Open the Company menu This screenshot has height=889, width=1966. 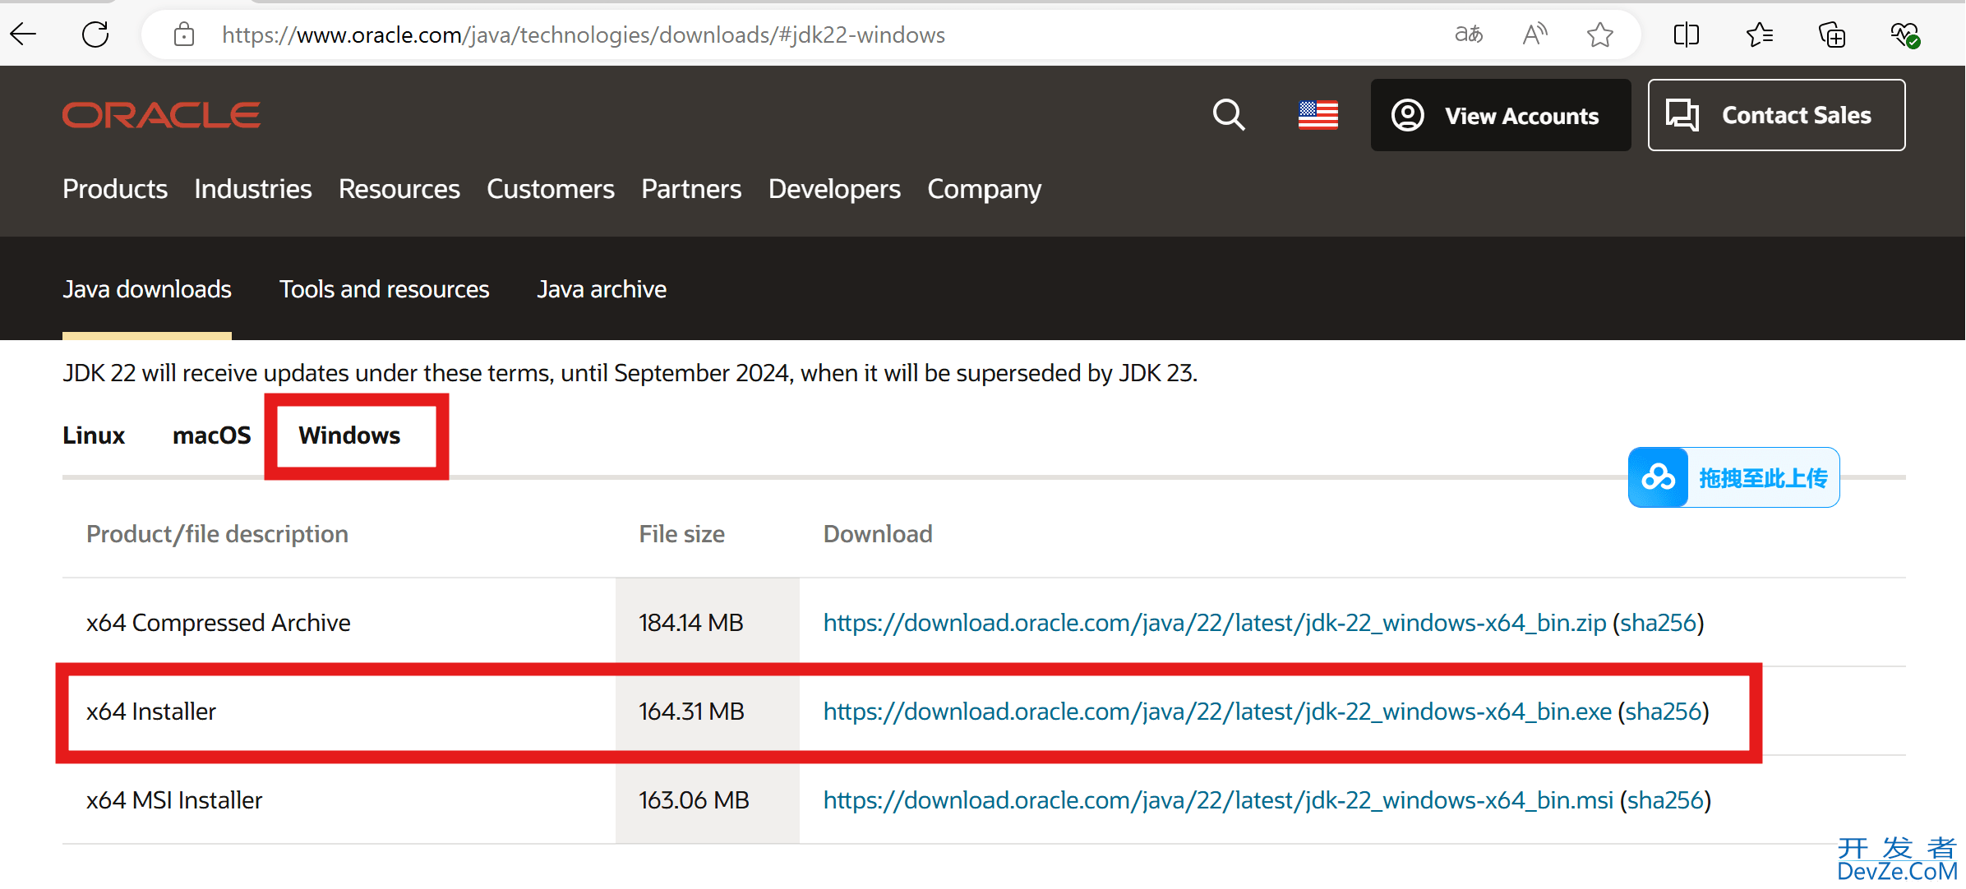tap(985, 190)
